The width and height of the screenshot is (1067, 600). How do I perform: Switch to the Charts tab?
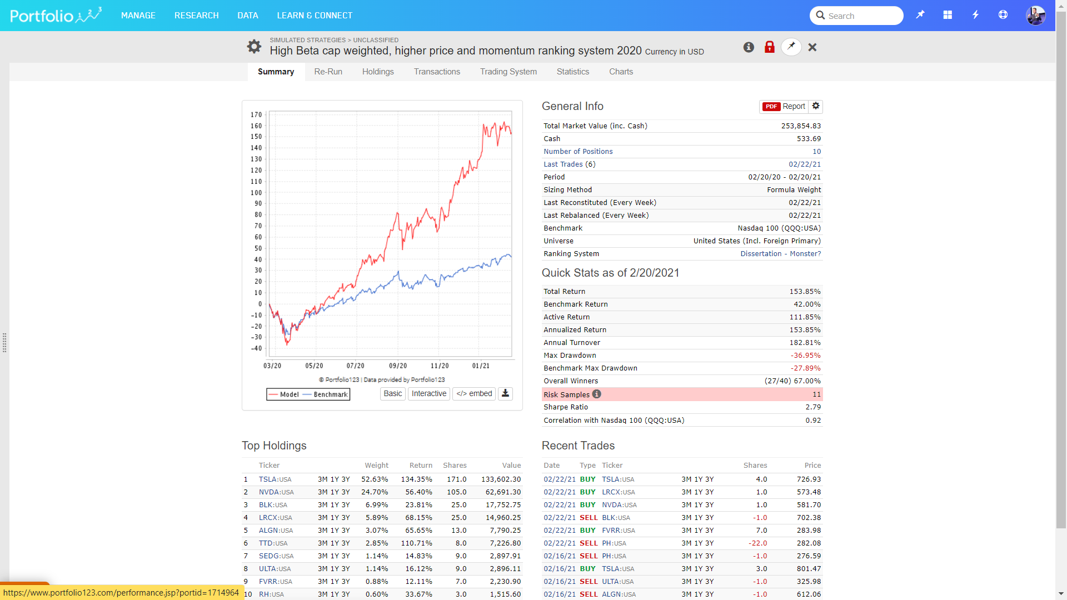621,72
